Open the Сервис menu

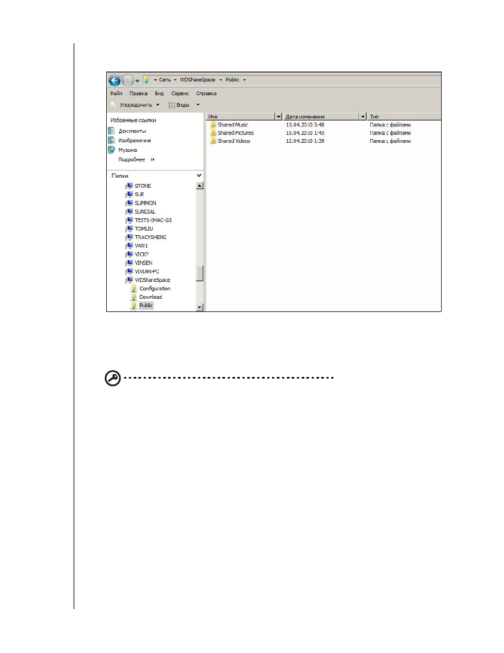pos(180,94)
